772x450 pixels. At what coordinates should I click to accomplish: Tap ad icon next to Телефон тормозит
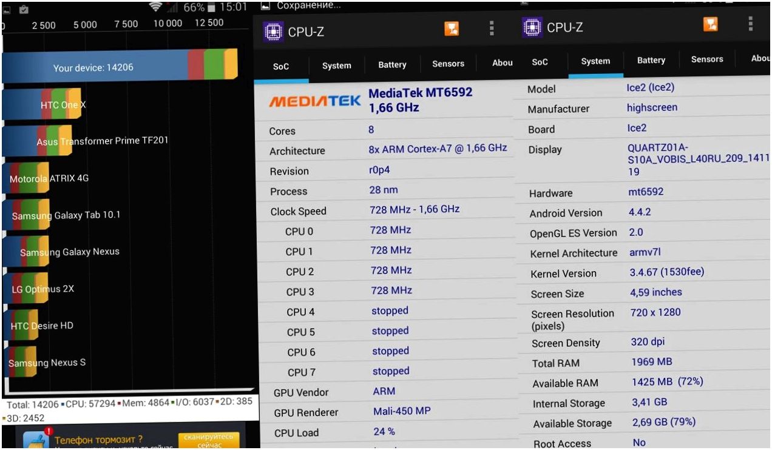pyautogui.click(x=36, y=440)
